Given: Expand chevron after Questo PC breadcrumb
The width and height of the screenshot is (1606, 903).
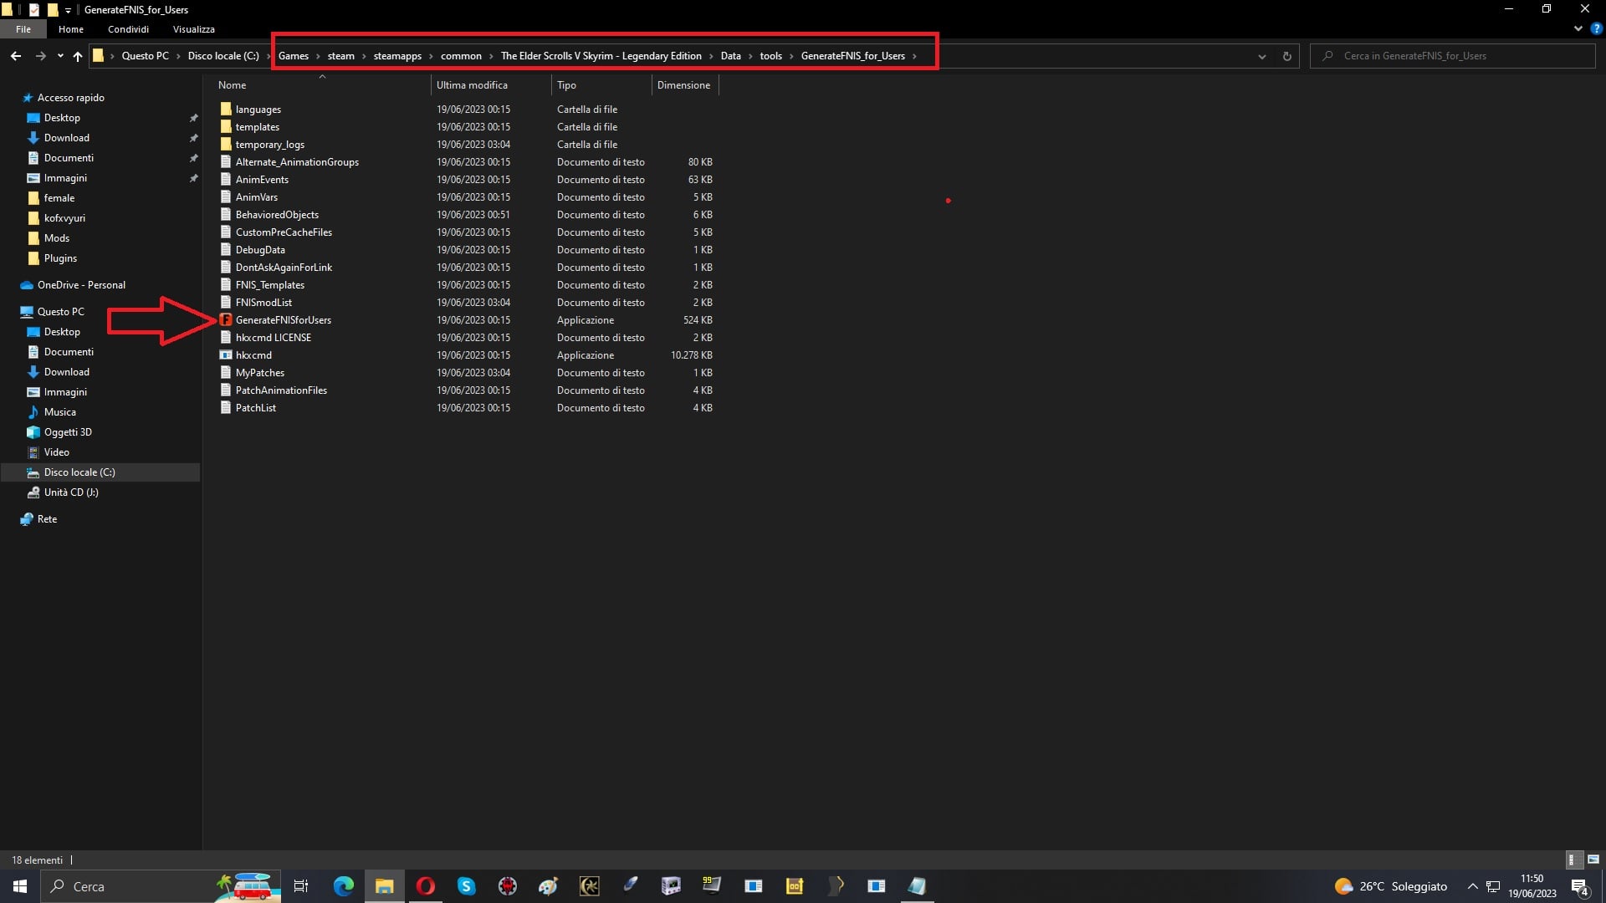Looking at the screenshot, I should (178, 56).
